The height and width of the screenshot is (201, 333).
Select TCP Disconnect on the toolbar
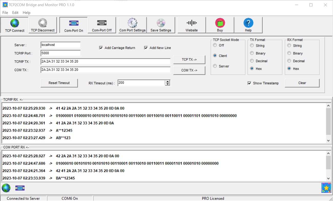coord(43,25)
